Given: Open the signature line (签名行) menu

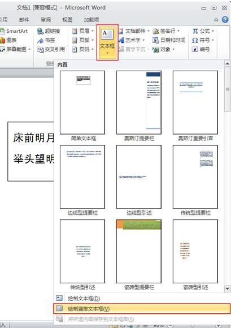Looking at the screenshot, I should click(166, 31).
